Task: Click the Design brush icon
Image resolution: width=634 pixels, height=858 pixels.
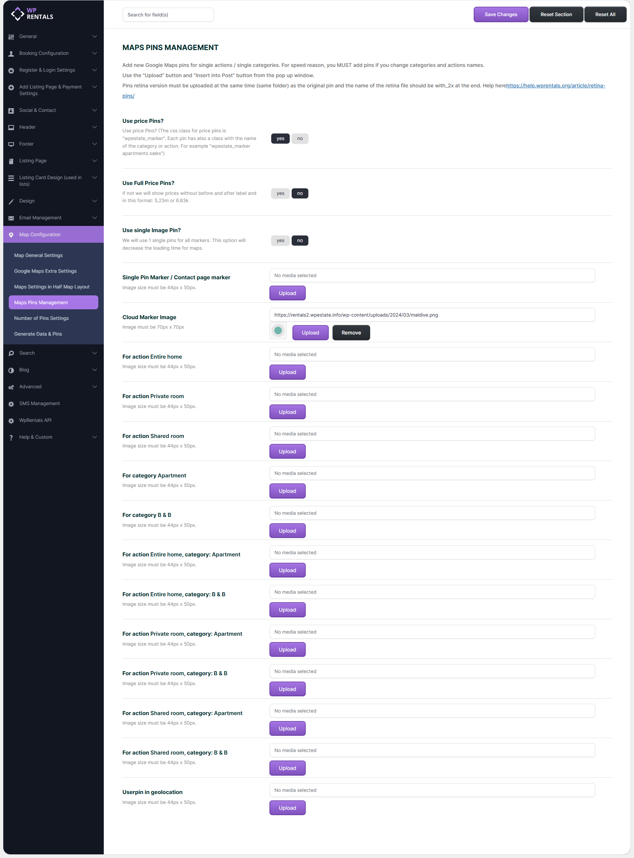Action: pos(11,201)
